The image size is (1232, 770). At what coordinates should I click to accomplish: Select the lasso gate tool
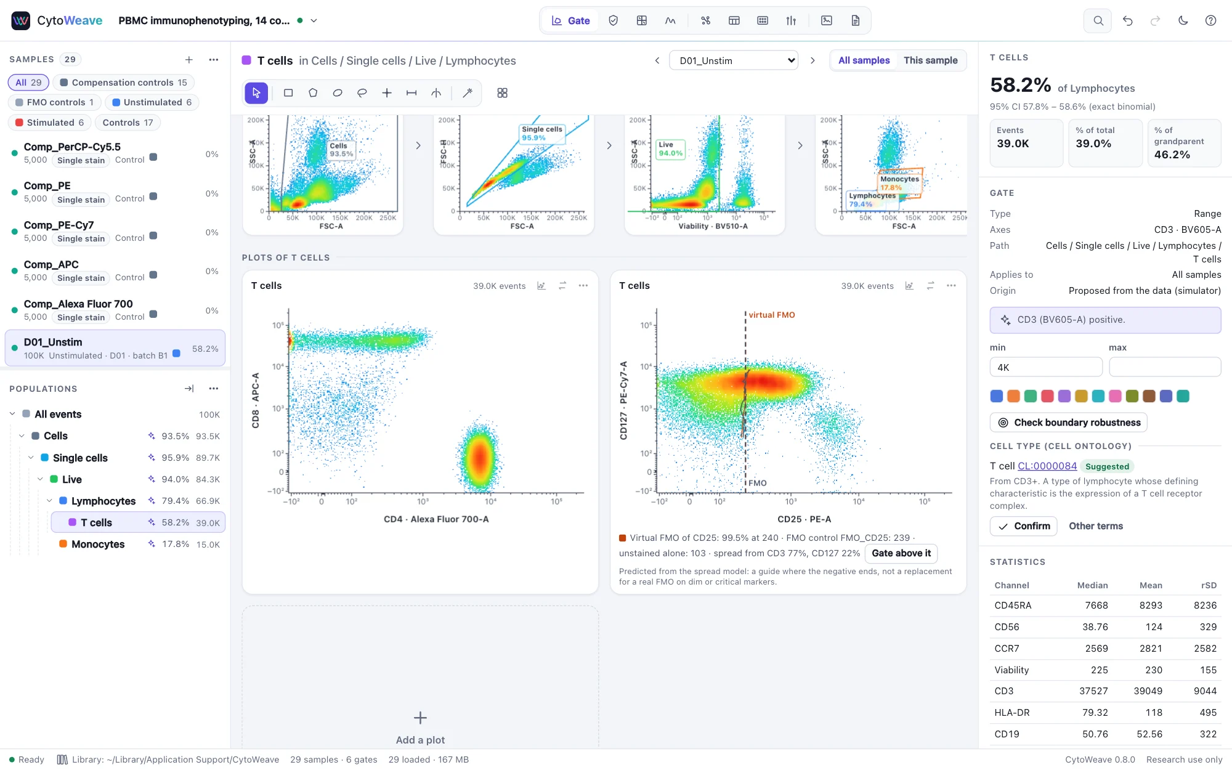point(362,93)
